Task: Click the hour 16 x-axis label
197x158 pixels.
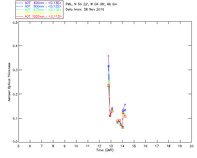Action: [146, 146]
